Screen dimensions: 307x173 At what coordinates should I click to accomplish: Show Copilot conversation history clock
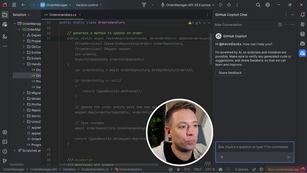click(x=280, y=25)
